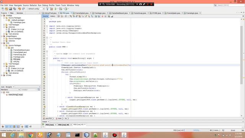Toggle Show Fields filter in Navigator
Image resolution: width=245 pixels, height=138 pixels.
(7, 127)
